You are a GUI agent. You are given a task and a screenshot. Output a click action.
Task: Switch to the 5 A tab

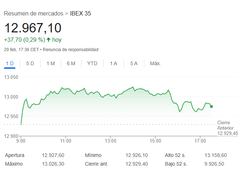(134, 64)
